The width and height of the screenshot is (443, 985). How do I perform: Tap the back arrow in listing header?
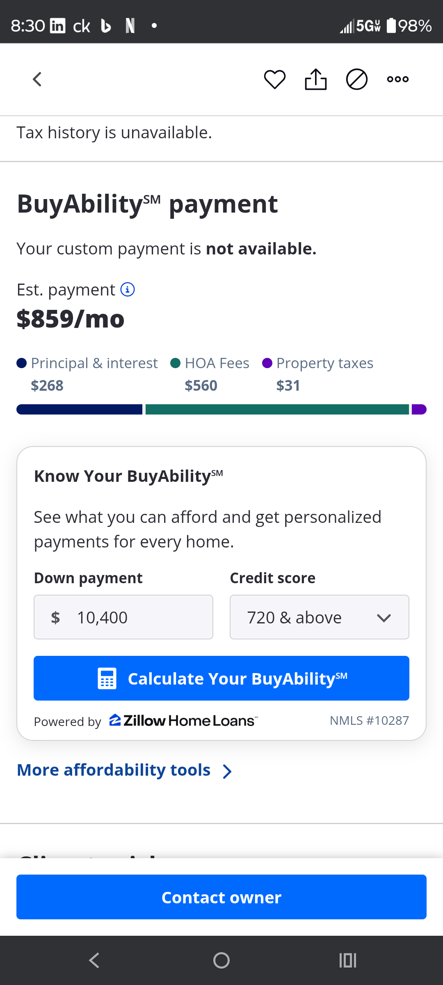click(37, 79)
